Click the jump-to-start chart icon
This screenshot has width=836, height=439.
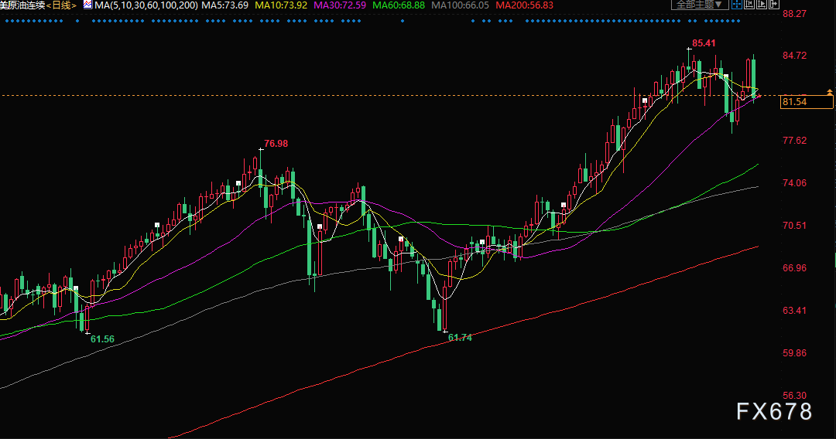pos(749,5)
